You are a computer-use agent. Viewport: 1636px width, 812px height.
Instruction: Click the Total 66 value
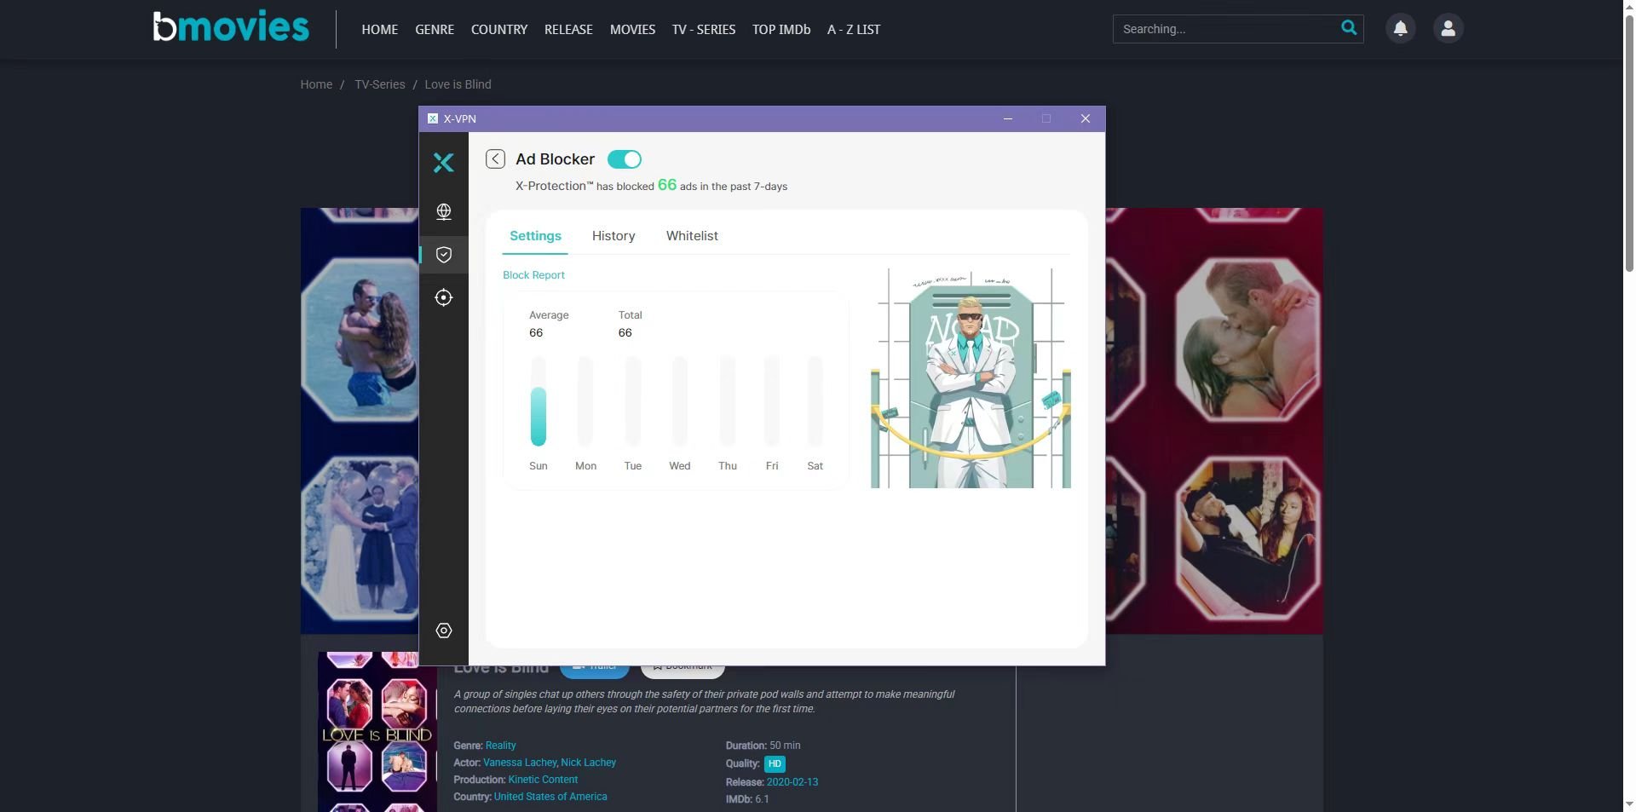point(625,333)
